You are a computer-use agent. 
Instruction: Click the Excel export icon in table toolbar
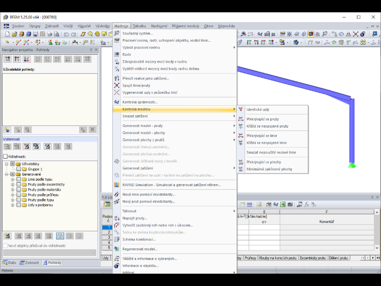(x=283, y=205)
